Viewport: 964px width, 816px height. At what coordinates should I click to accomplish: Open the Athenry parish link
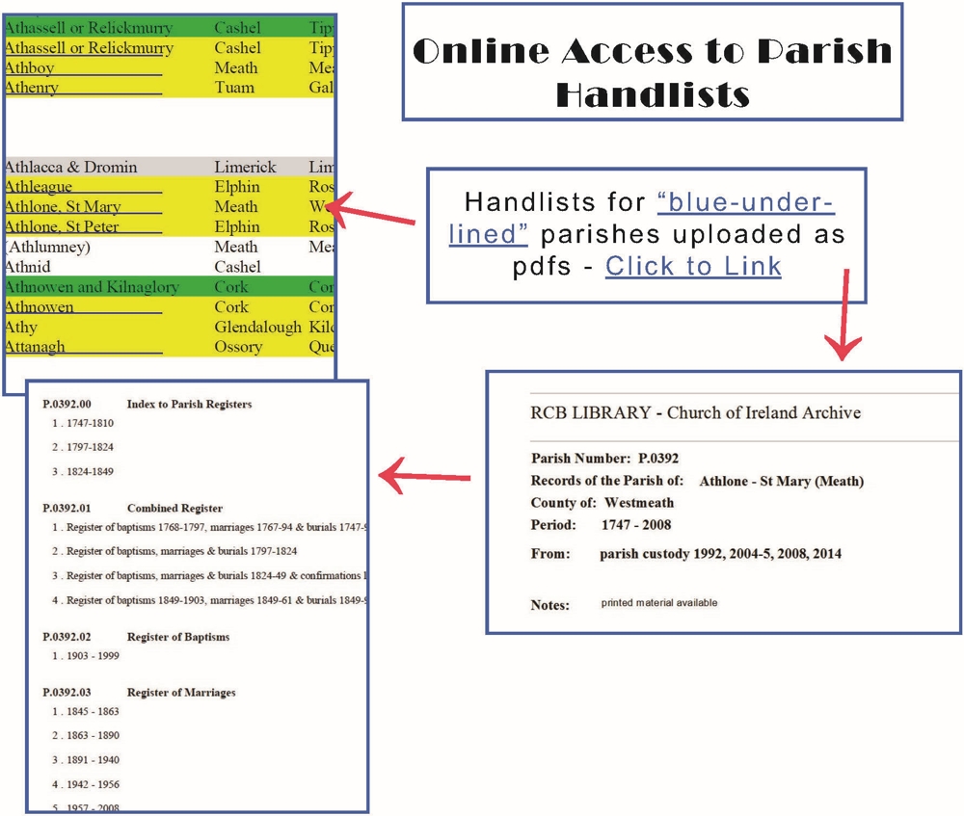point(32,88)
